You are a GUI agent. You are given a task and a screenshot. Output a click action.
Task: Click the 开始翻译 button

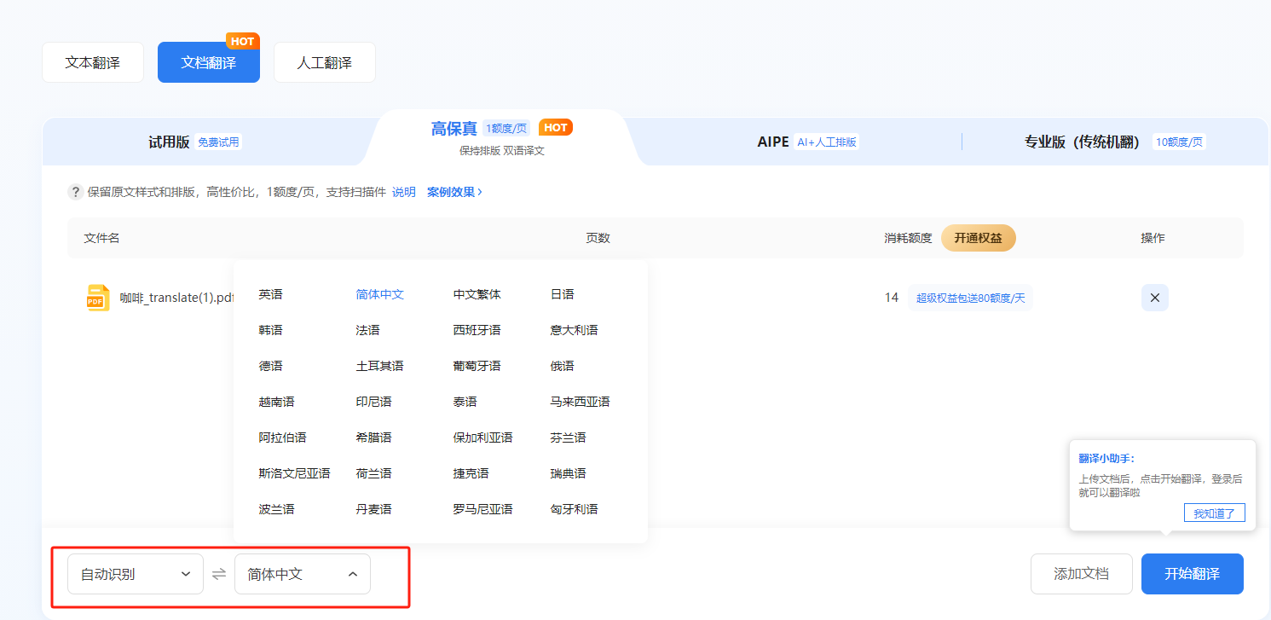[x=1192, y=574]
